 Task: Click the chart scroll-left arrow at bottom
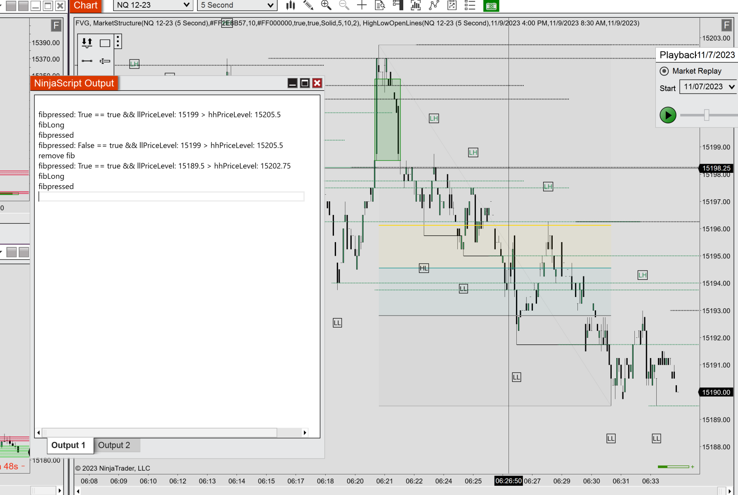(78, 491)
